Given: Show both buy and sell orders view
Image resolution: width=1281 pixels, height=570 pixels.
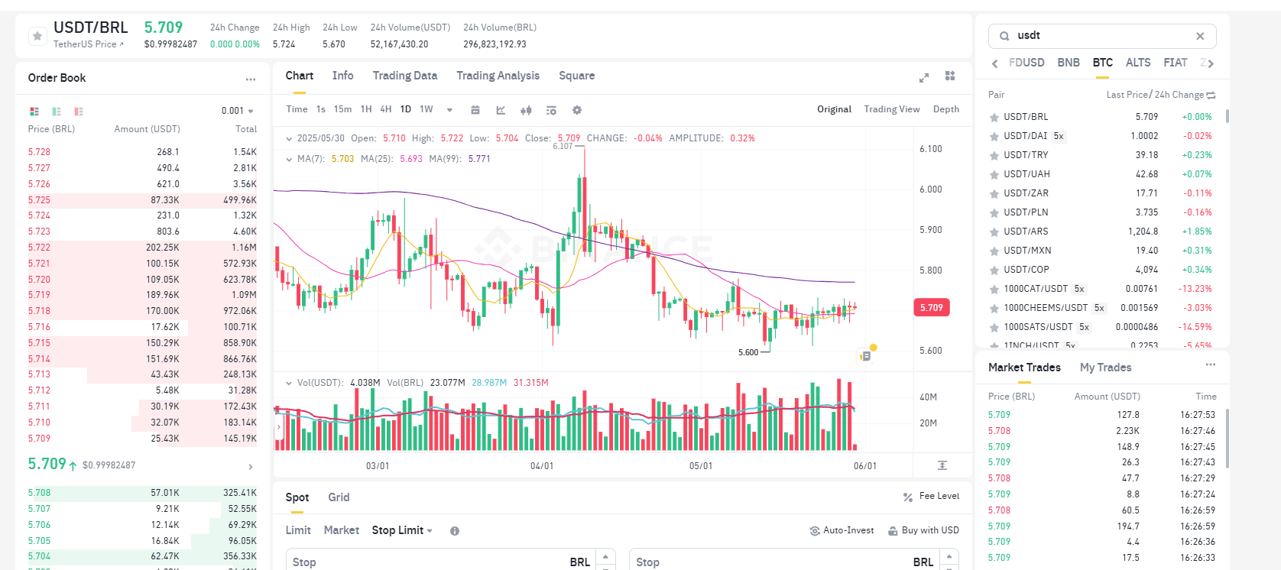Looking at the screenshot, I should point(34,112).
